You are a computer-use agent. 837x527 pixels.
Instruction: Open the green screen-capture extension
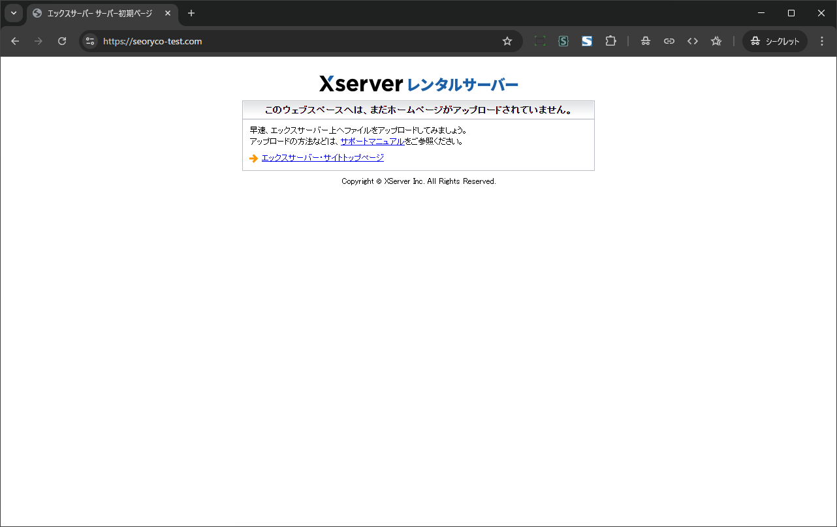point(540,40)
